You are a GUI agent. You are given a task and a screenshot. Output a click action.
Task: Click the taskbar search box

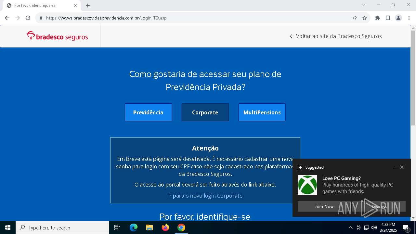pos(62,227)
